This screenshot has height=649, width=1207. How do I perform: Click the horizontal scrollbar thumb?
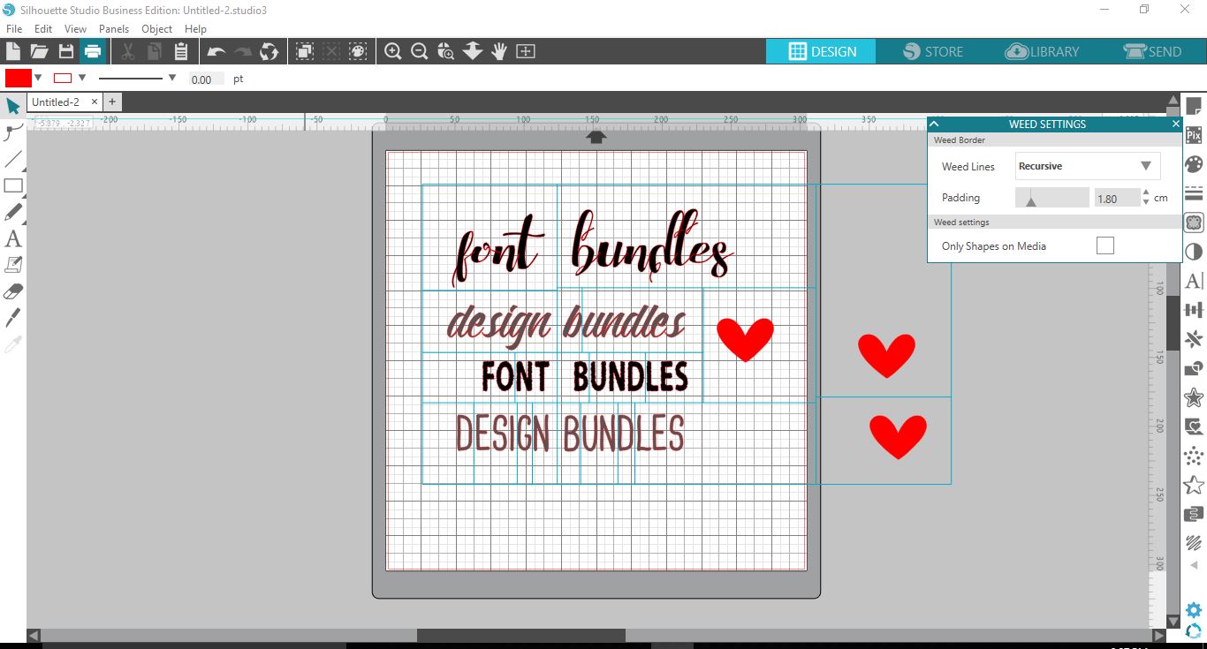[521, 636]
